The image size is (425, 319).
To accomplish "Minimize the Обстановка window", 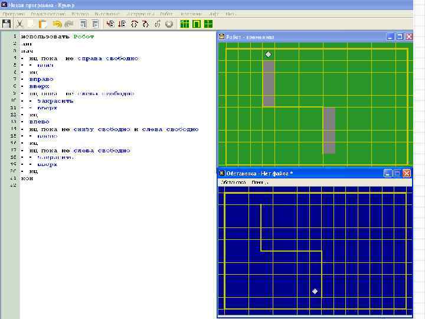I will tap(388, 173).
